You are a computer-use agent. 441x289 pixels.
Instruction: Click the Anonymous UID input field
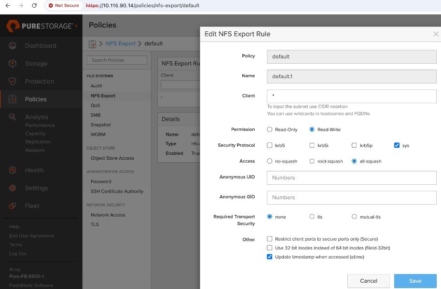click(x=351, y=178)
